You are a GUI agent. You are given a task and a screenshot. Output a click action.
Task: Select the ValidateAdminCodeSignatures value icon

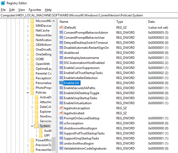(x=61, y=148)
